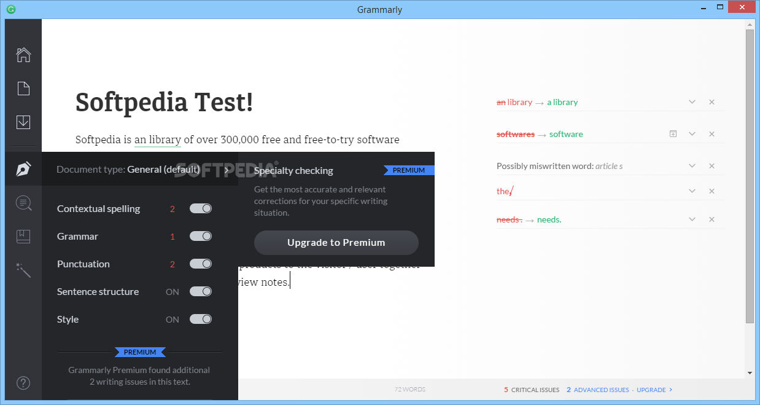
Task: Expand the 'the' suggestion card
Action: coord(692,191)
